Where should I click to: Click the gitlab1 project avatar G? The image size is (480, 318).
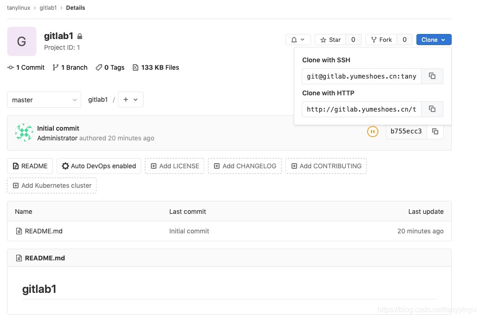pyautogui.click(x=22, y=41)
